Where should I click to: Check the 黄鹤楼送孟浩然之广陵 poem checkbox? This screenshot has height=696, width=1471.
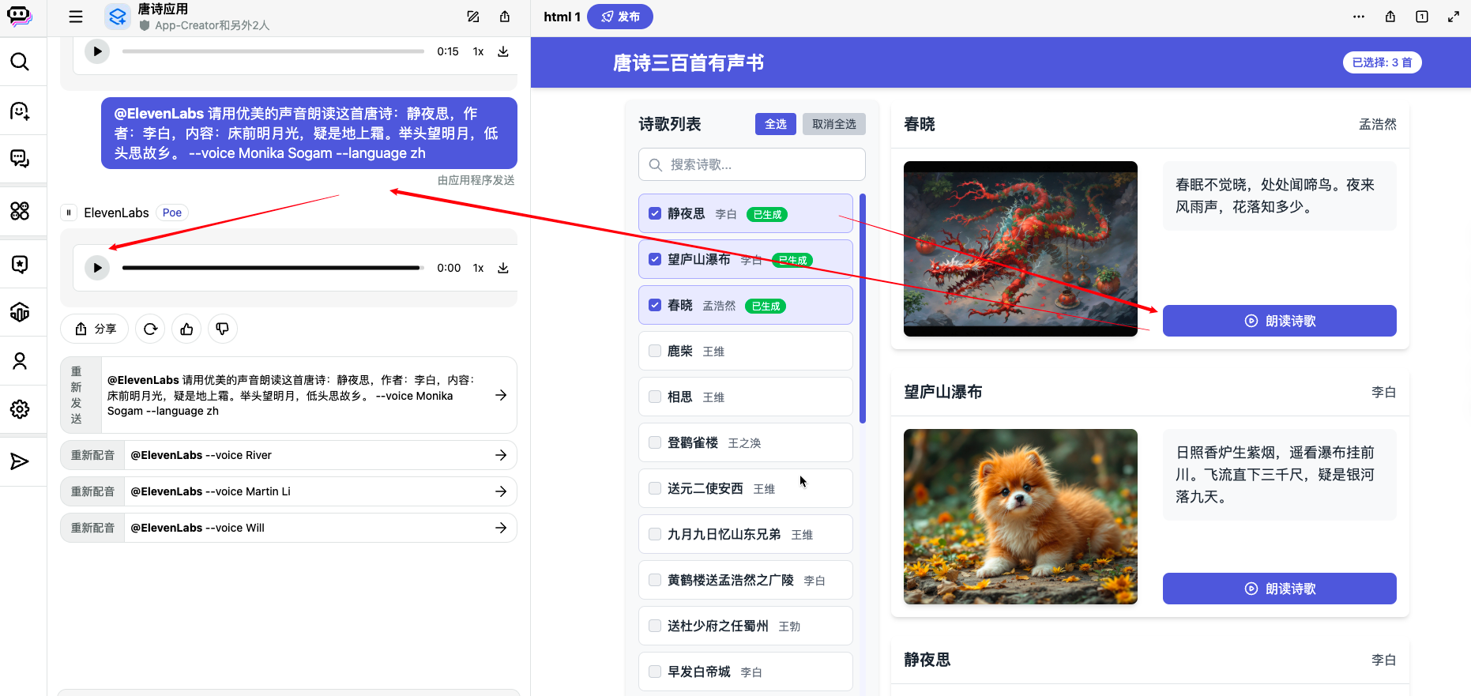655,580
